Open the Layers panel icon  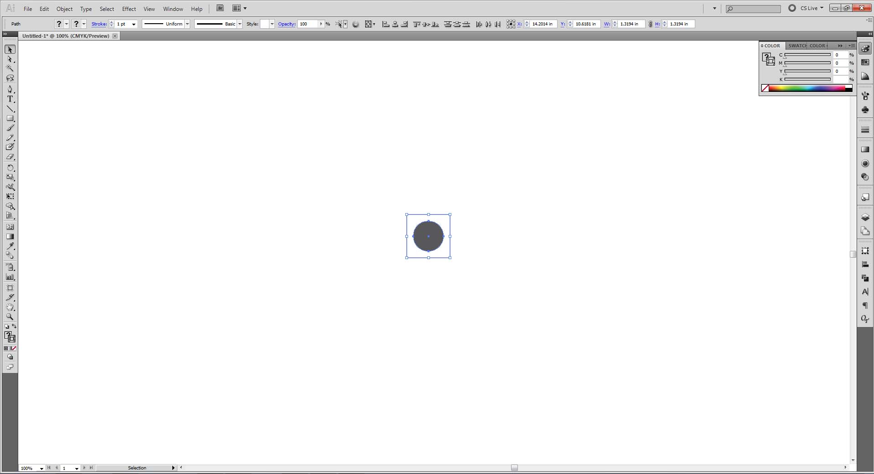865,218
